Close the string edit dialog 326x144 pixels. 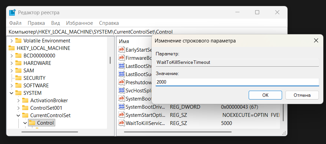click(x=316, y=41)
